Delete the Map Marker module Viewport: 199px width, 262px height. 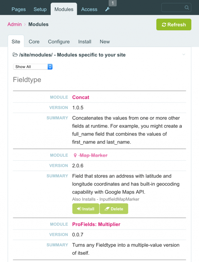[114, 209]
